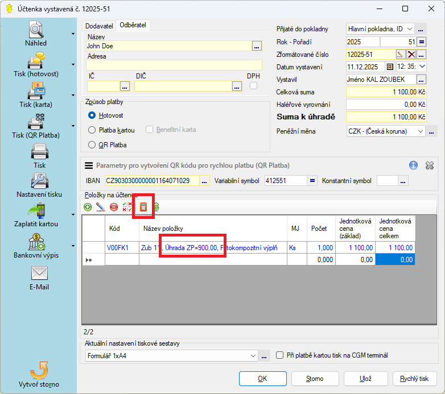
Task: Click the orange calculator toolbar icon
Action: click(x=143, y=207)
